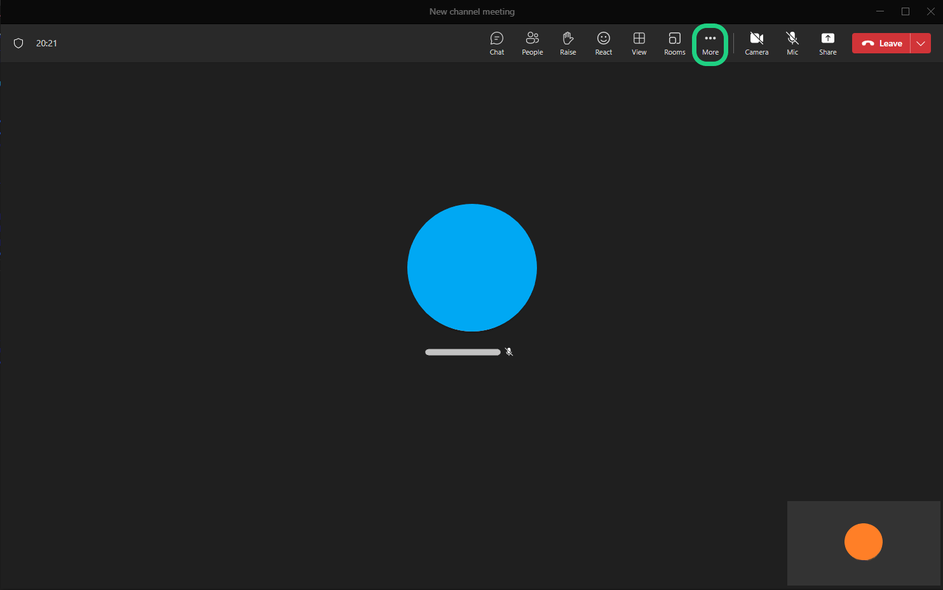Viewport: 943px width, 590px height.
Task: Click the 20:21 meeting timer
Action: 46,43
